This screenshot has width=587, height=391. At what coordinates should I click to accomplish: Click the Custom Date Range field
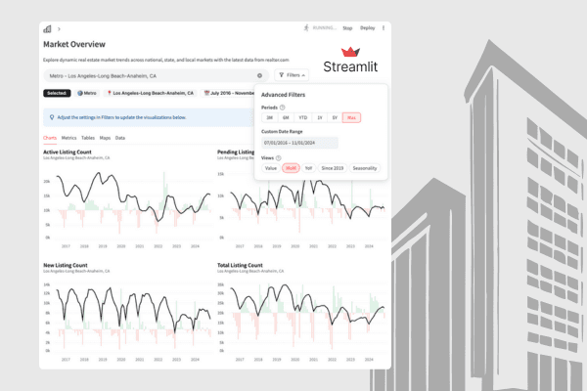299,143
